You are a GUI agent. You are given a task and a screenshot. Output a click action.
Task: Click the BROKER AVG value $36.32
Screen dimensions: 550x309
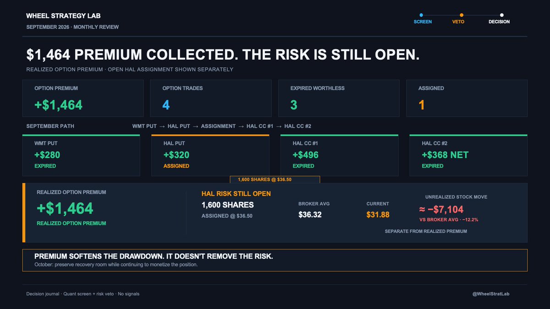(x=310, y=215)
